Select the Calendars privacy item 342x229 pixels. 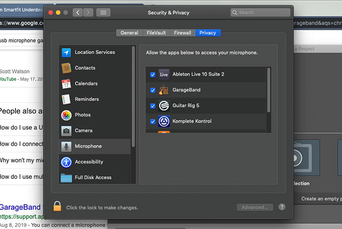(85, 84)
